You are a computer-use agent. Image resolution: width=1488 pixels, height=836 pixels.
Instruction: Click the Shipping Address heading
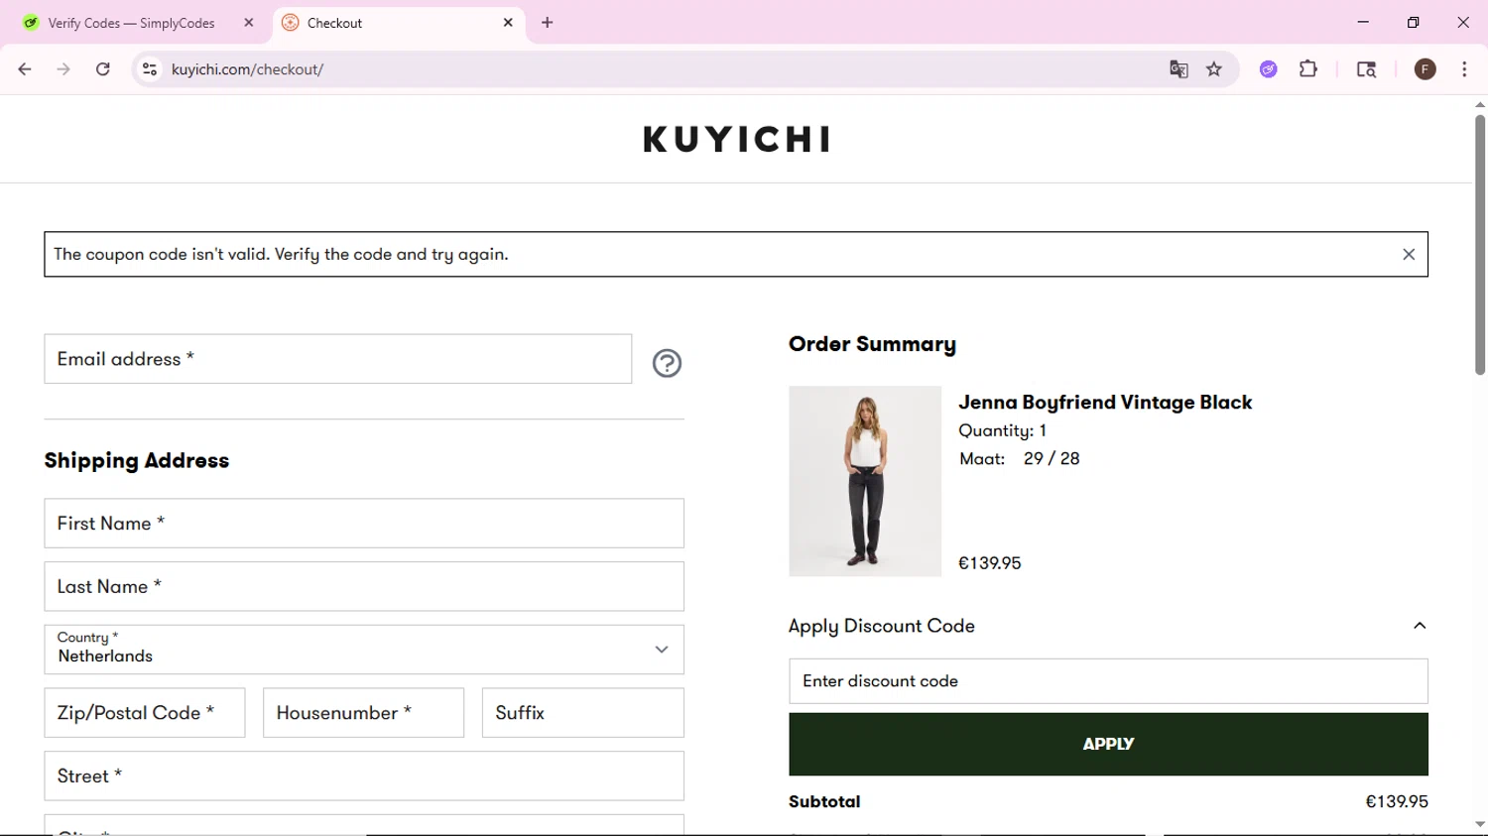137,461
